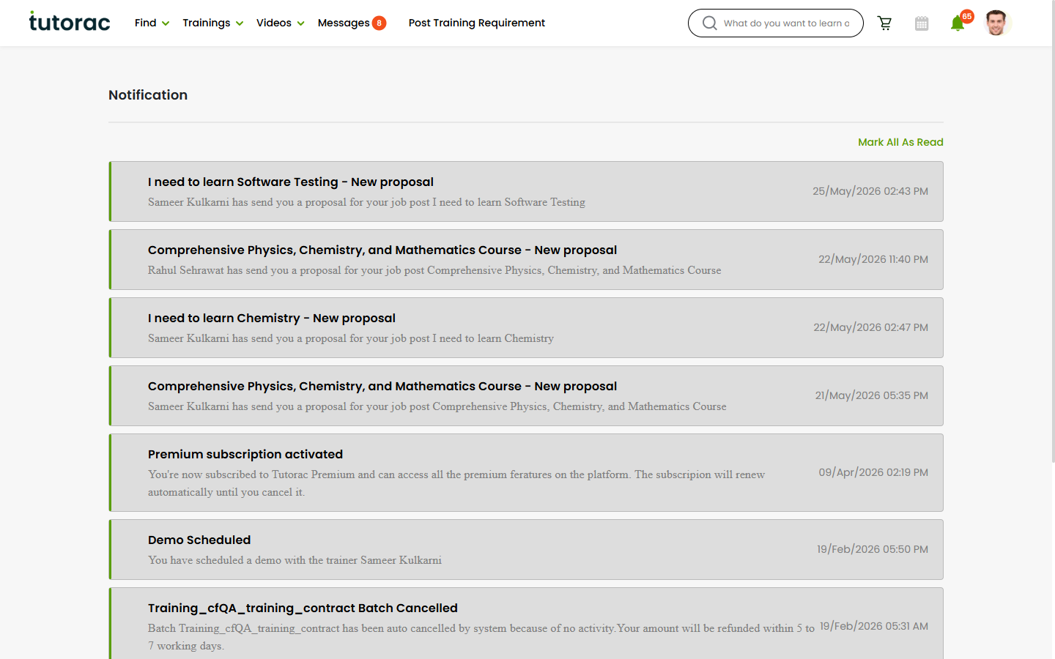
Task: Open Sameer Kulkarni's Comprehensive Physics proposal notification
Action: [x=526, y=395]
